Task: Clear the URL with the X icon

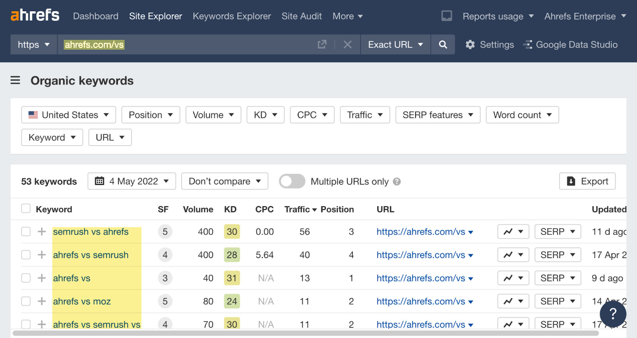Action: tap(348, 45)
